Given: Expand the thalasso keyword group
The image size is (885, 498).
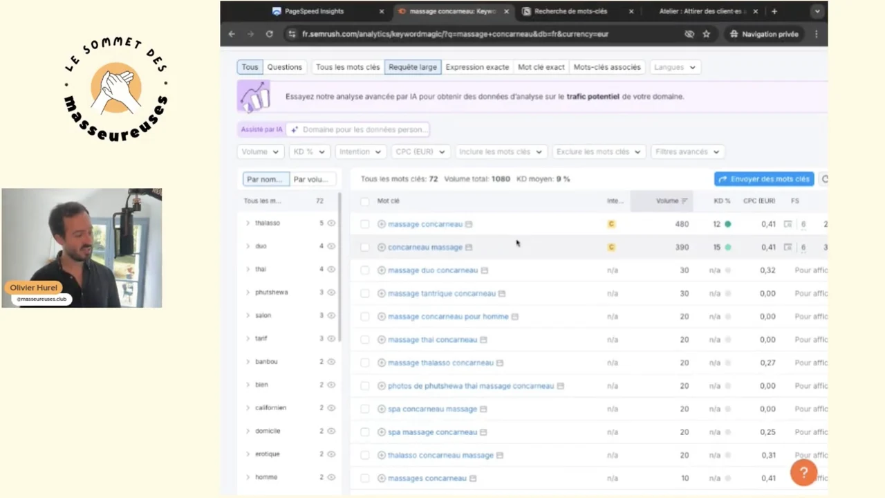Looking at the screenshot, I should [248, 223].
